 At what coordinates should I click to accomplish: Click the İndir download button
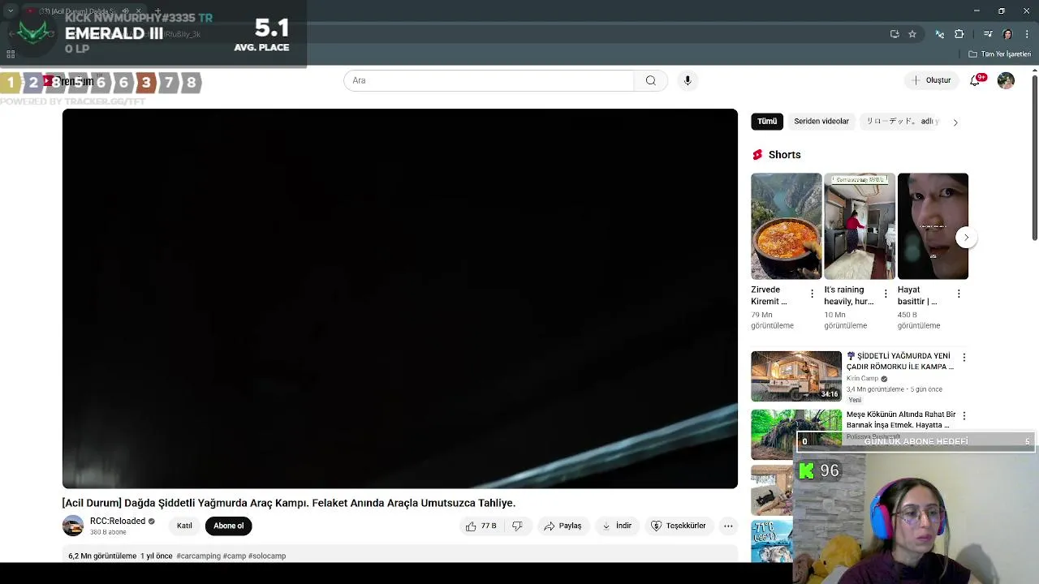click(x=616, y=526)
